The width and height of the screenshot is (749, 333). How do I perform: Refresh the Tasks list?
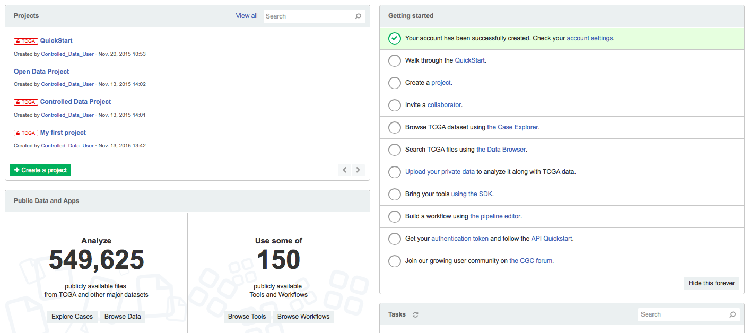tap(415, 314)
